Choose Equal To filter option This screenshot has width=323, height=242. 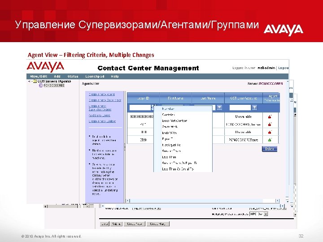183,139
